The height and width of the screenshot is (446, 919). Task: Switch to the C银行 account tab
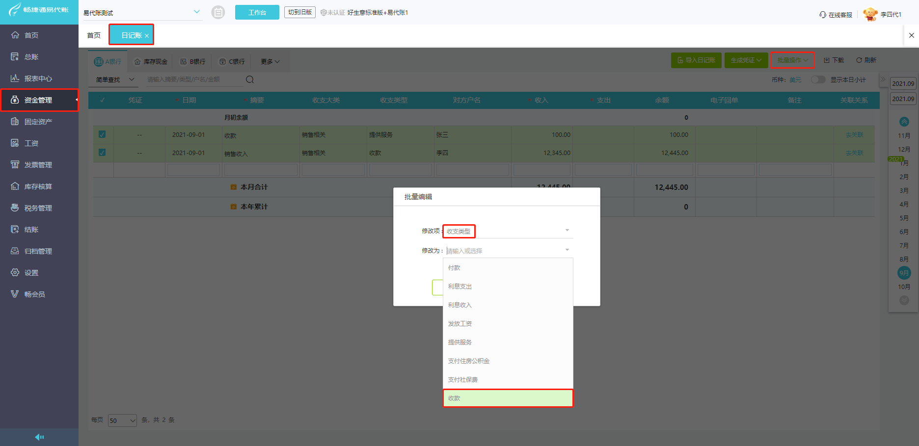pyautogui.click(x=232, y=61)
